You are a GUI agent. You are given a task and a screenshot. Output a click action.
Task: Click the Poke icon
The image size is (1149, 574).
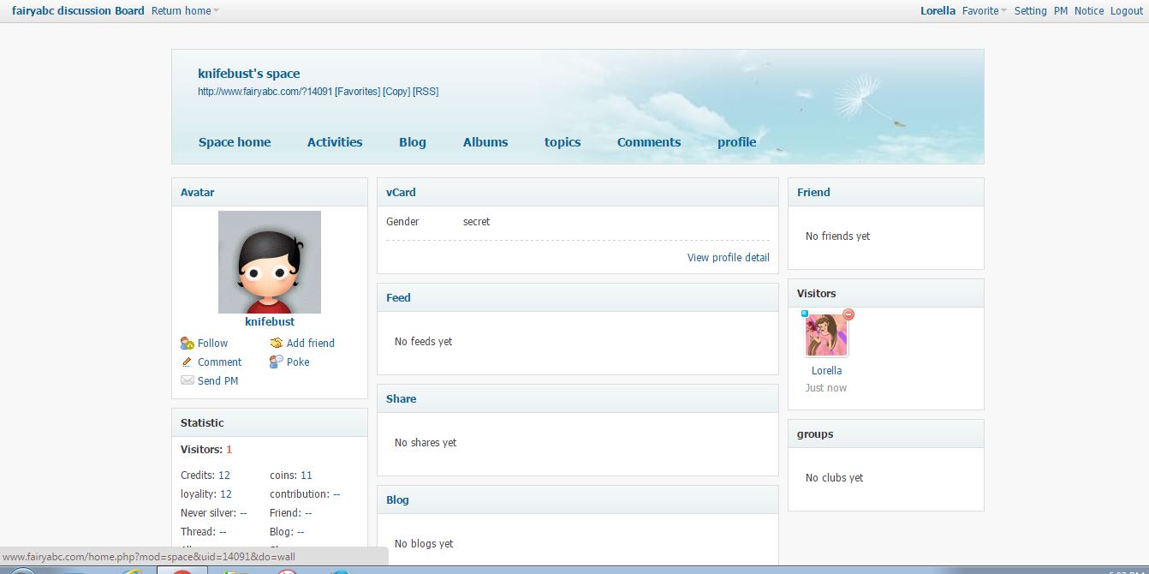[276, 362]
